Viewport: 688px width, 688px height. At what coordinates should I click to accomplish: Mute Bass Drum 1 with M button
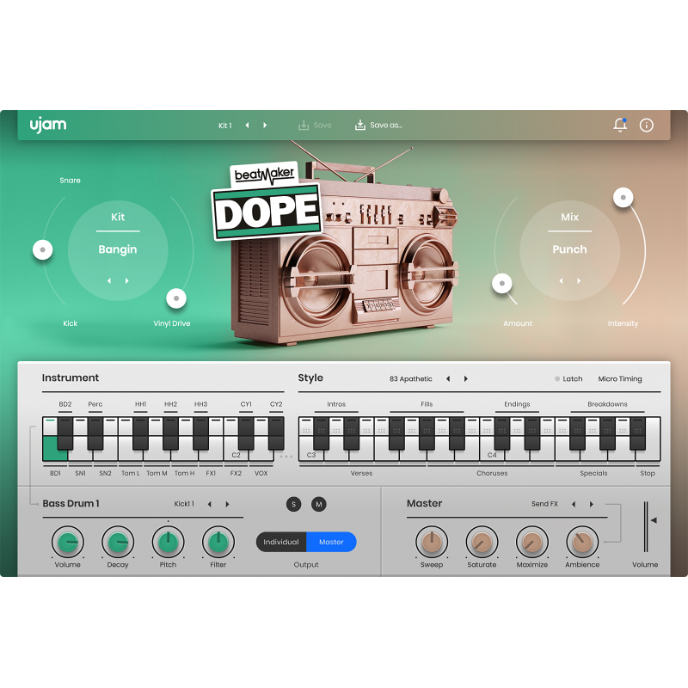click(x=319, y=504)
